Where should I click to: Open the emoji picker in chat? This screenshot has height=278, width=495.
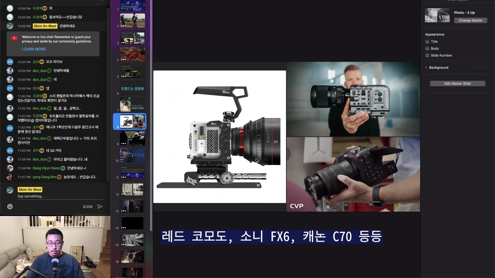(x=10, y=206)
